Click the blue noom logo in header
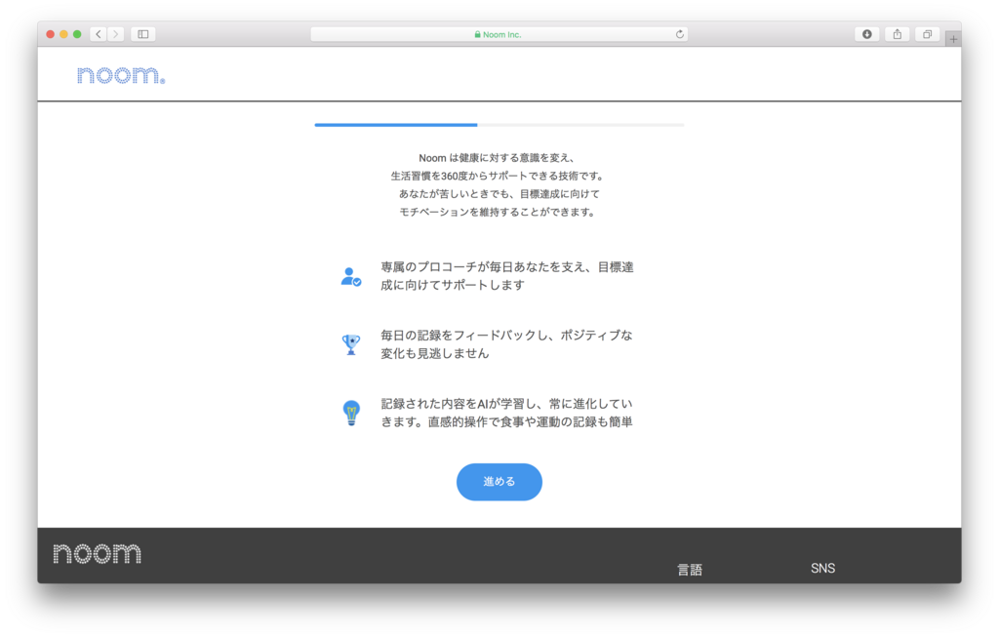The width and height of the screenshot is (999, 637). click(121, 75)
